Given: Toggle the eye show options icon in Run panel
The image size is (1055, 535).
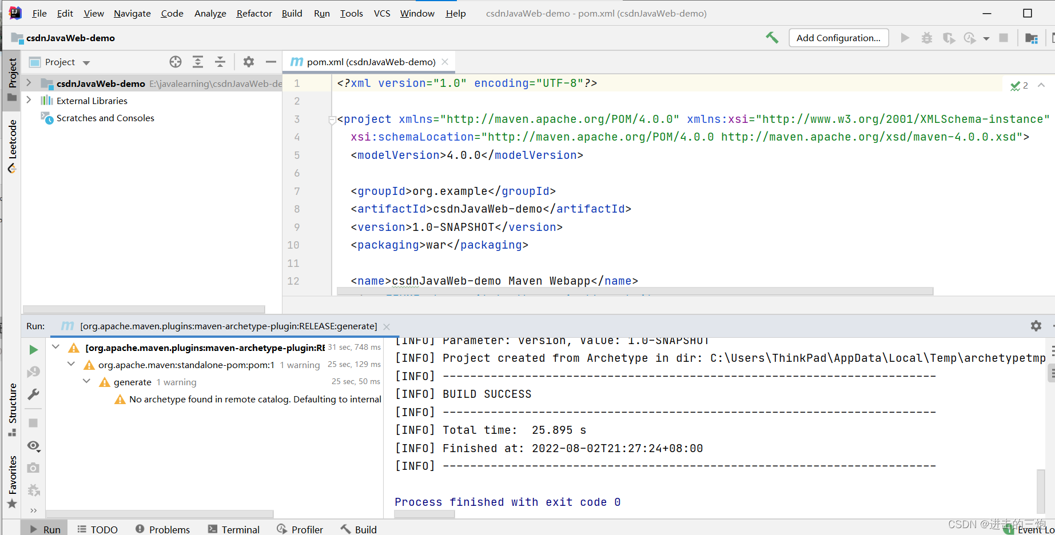Looking at the screenshot, I should [x=33, y=445].
